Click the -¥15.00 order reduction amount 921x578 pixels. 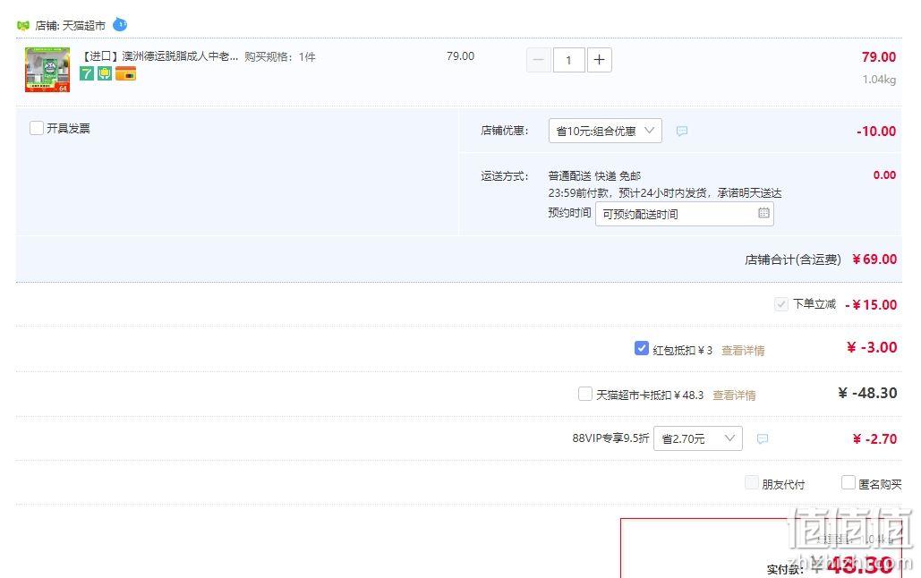tap(871, 305)
